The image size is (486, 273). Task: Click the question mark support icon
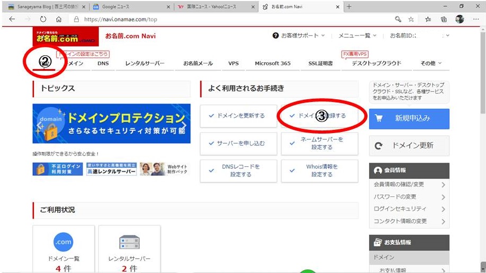tap(276, 35)
